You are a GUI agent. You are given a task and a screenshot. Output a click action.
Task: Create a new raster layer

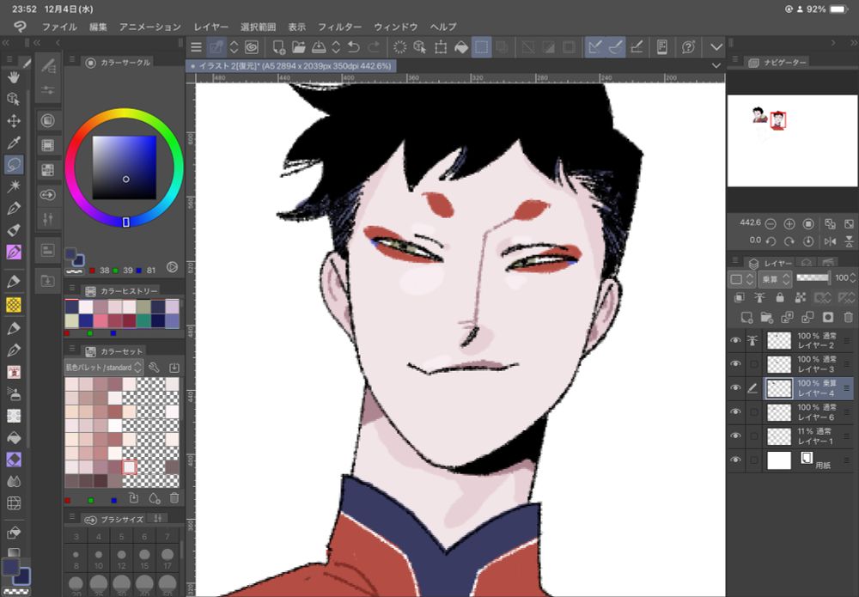746,317
